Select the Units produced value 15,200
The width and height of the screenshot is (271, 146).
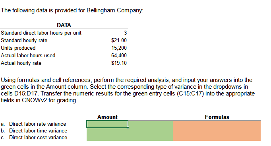point(119,48)
